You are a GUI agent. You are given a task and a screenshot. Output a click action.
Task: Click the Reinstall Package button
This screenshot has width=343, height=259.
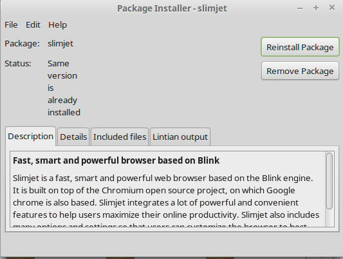click(300, 47)
